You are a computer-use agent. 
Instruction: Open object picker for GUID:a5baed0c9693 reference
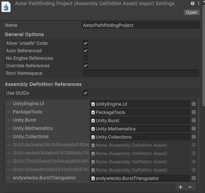click(194, 170)
